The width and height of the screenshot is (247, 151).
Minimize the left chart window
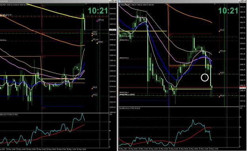tap(111, 1)
